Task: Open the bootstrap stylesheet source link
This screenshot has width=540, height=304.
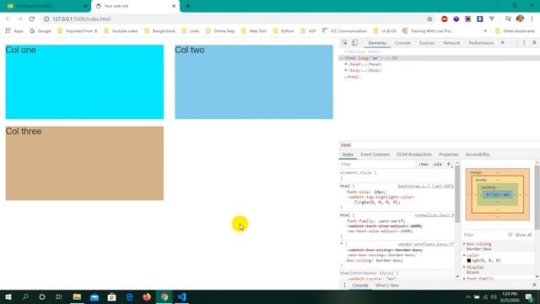Action: pyautogui.click(x=425, y=186)
